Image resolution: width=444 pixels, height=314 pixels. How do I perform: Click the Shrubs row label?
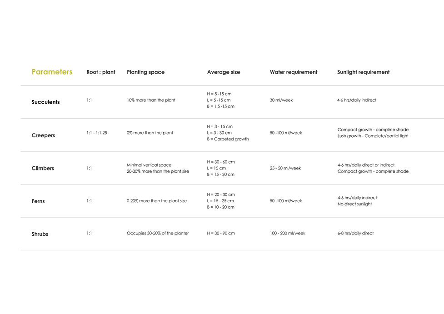click(40, 234)
